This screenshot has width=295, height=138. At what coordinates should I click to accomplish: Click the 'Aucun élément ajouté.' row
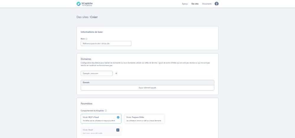(148, 88)
